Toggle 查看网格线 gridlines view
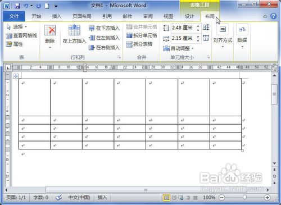 tap(21, 35)
